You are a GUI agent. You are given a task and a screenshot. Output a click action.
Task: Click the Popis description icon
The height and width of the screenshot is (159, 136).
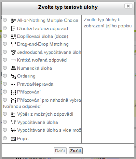tap(13, 139)
